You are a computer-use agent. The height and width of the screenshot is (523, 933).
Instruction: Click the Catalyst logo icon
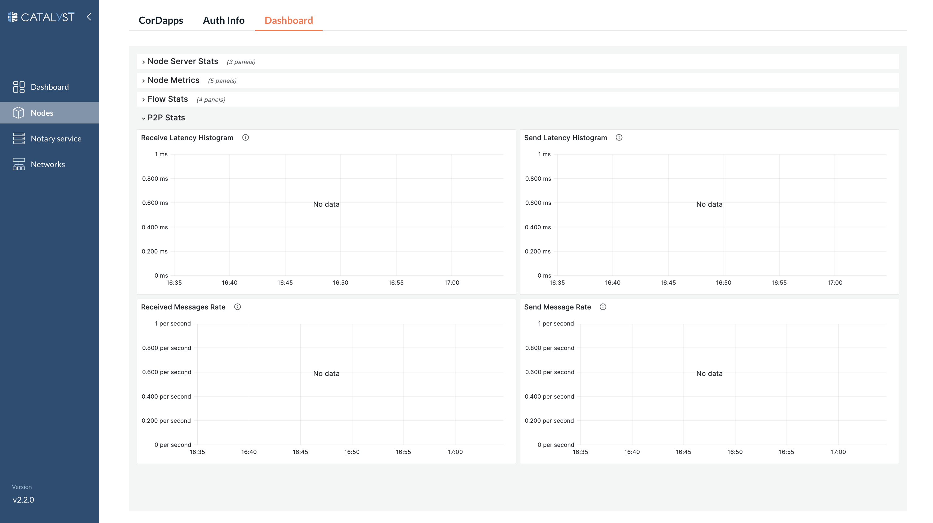click(13, 17)
